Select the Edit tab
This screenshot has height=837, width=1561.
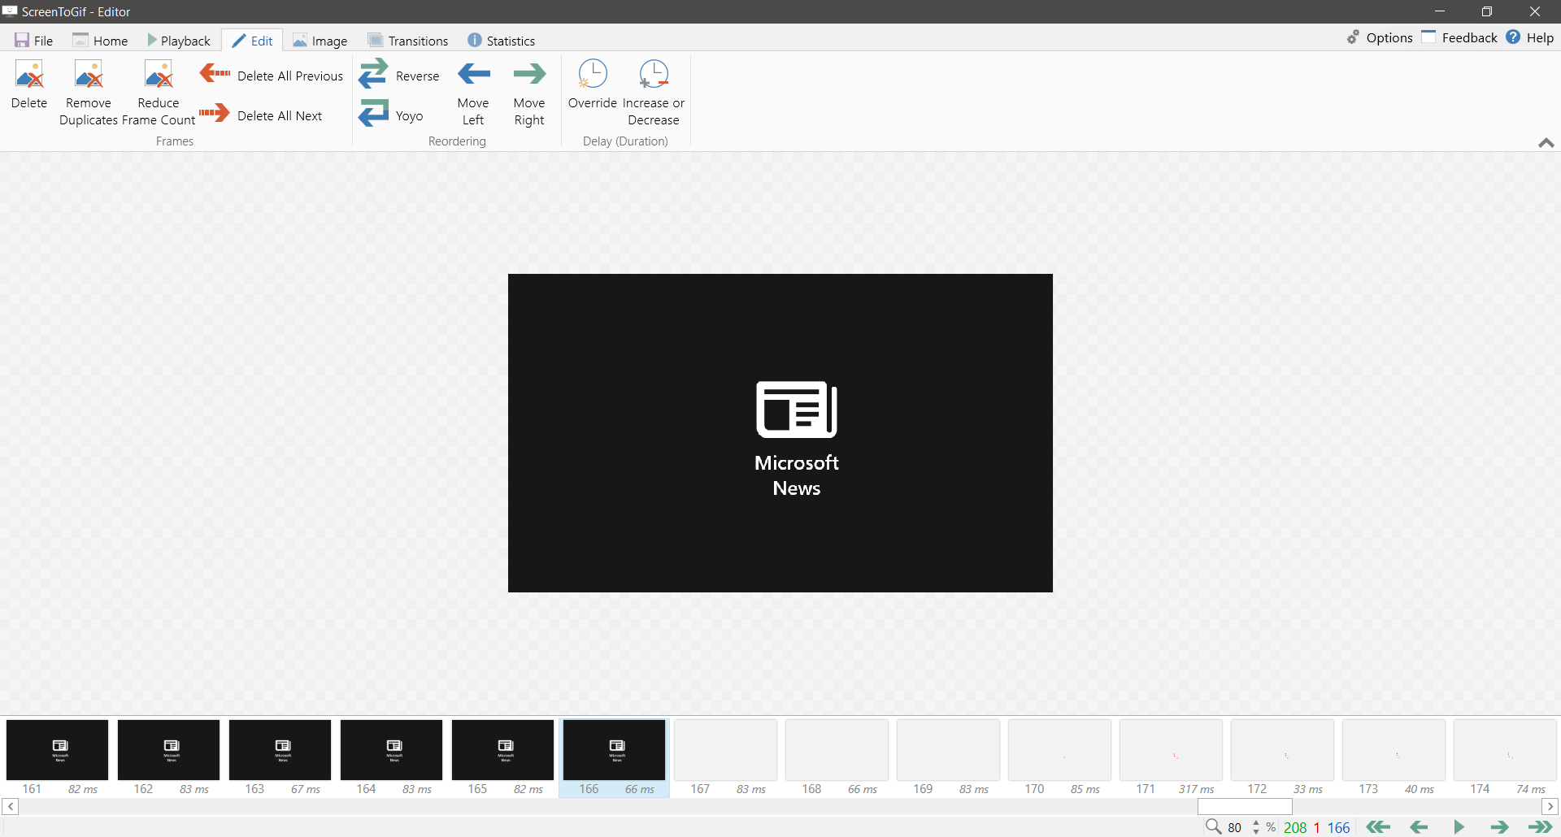(253, 41)
